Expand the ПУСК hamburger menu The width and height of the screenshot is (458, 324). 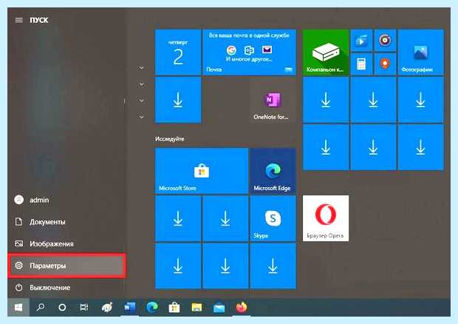[x=18, y=20]
